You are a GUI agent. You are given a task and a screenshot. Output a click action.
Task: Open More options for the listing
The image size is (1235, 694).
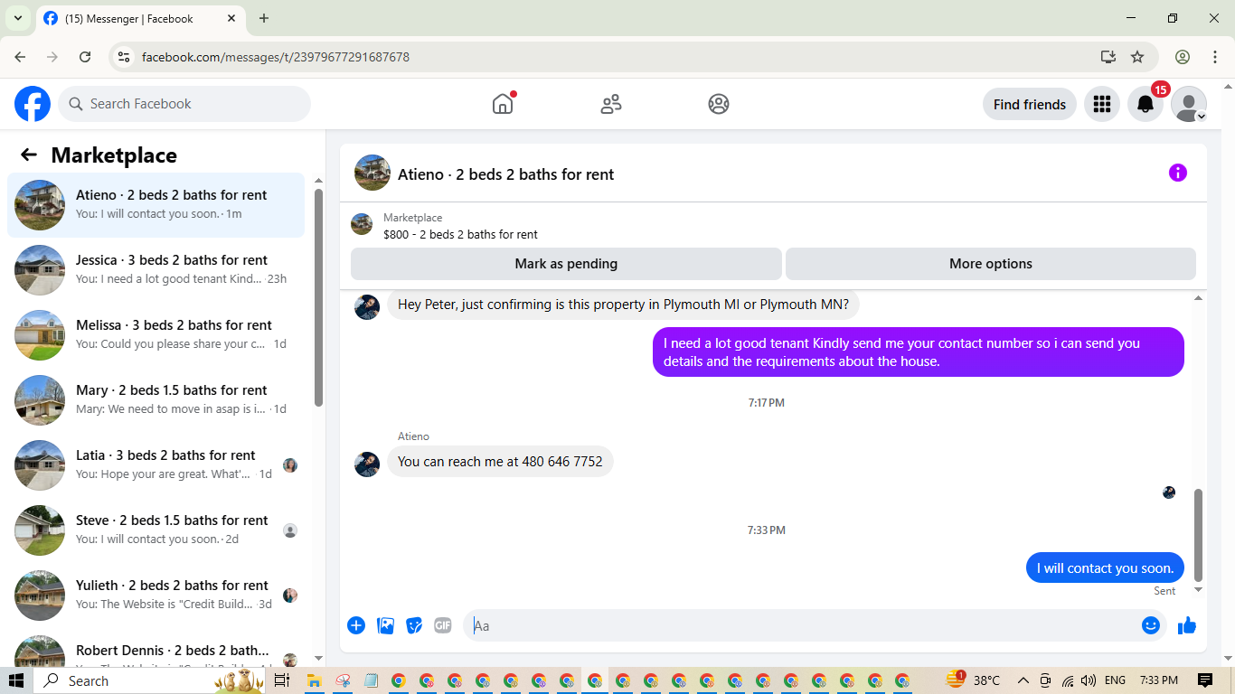coord(991,264)
